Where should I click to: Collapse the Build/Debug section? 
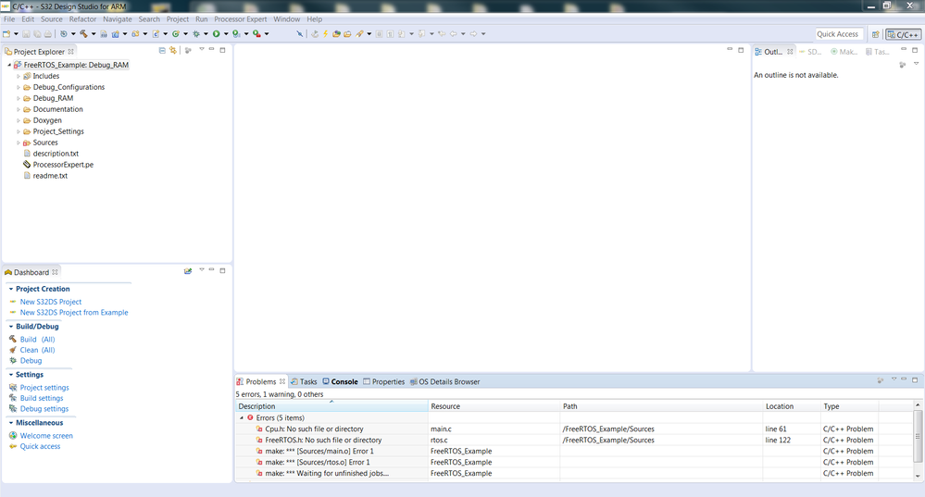click(10, 326)
